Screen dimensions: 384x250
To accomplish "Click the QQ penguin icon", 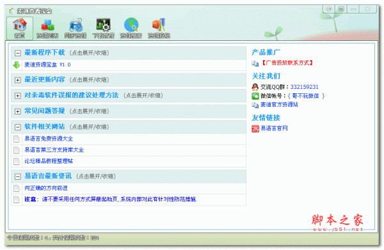I will [255, 87].
